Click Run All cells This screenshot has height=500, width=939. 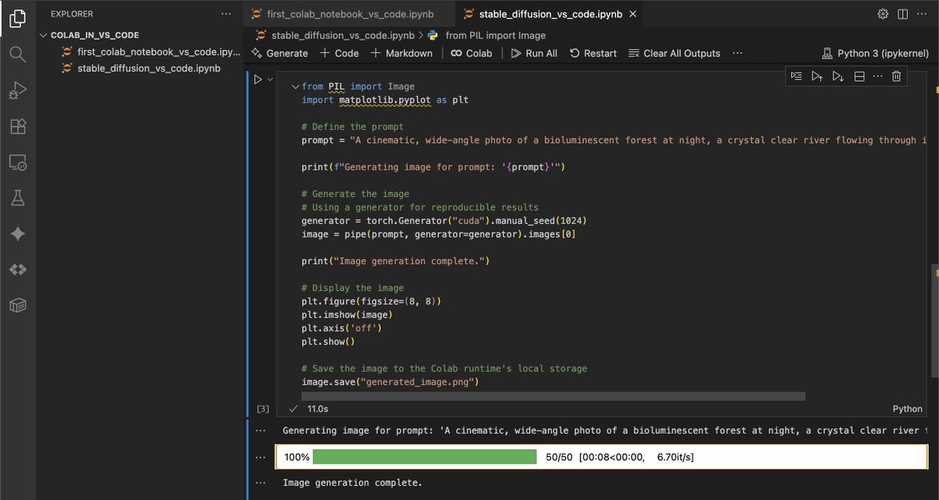click(534, 53)
